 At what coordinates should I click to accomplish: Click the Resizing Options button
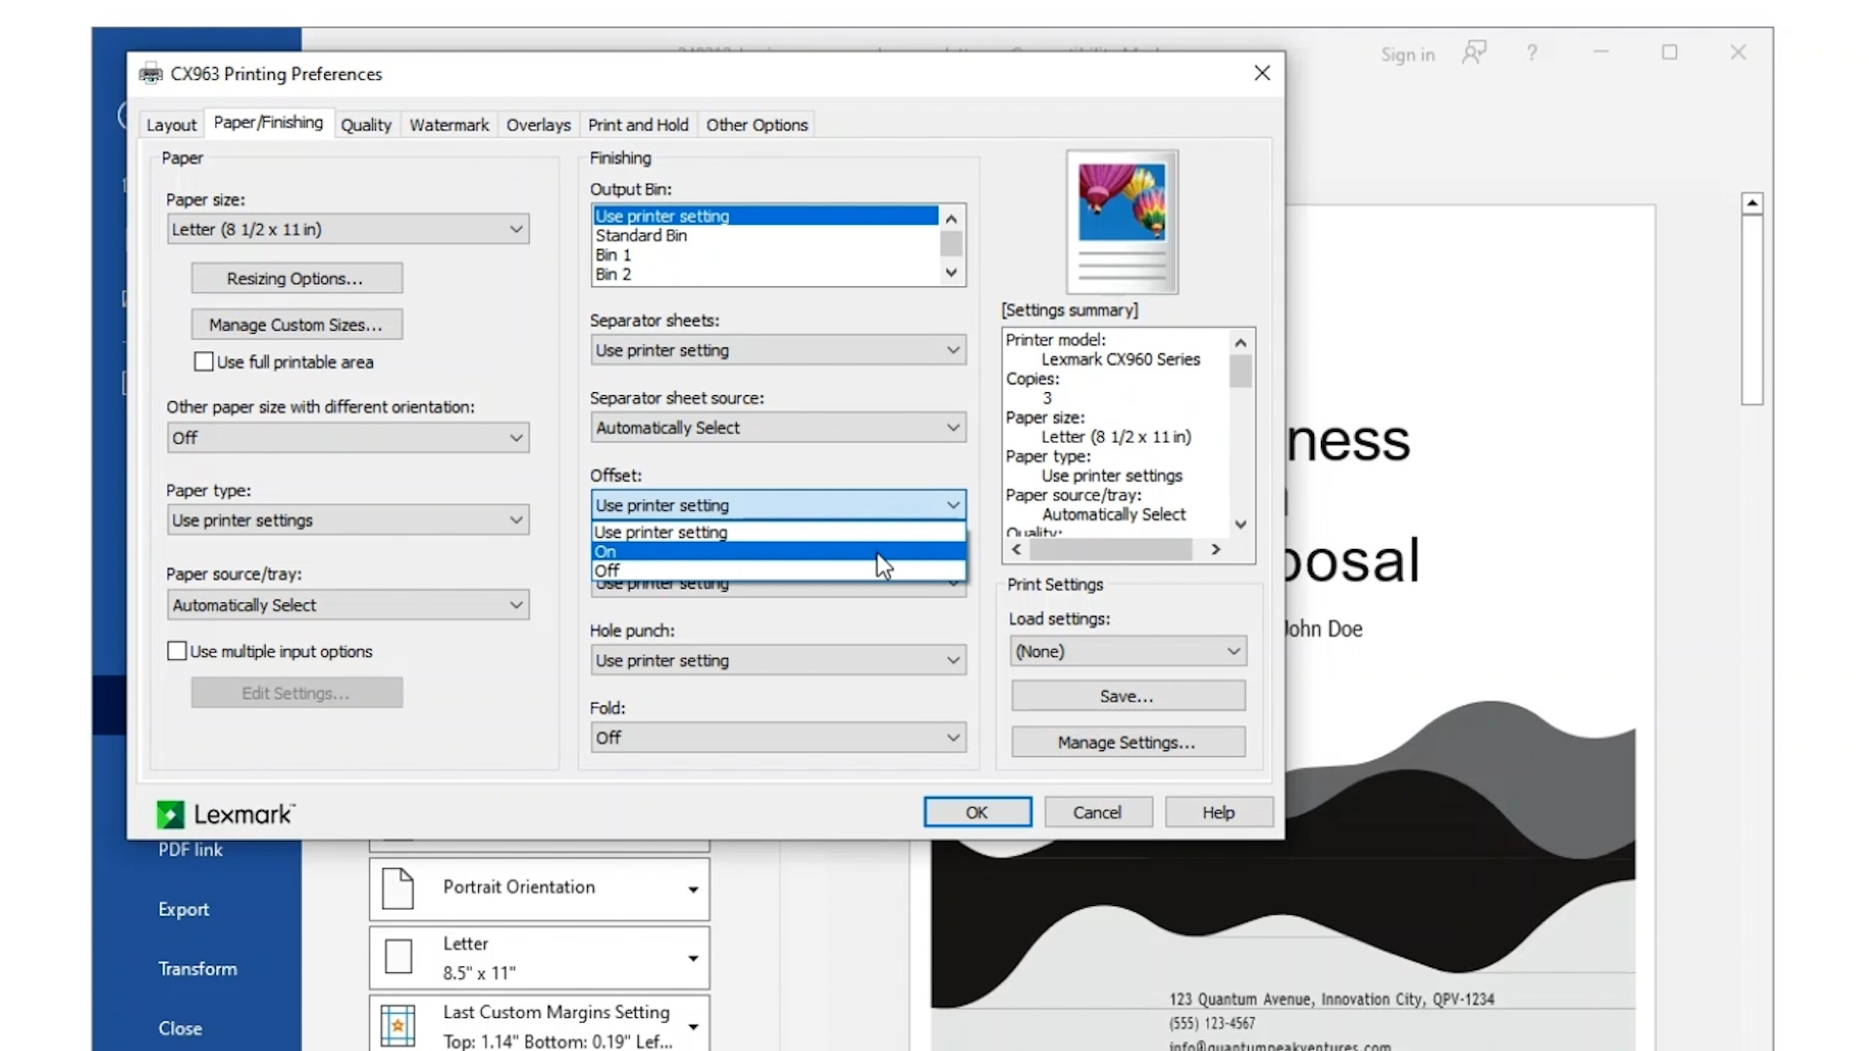pyautogui.click(x=296, y=278)
